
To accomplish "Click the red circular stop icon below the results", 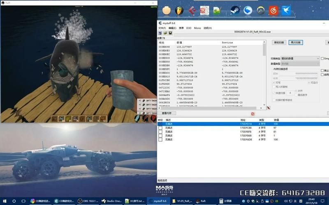I will 253,114.
